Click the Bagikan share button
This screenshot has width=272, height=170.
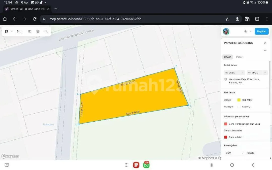262,31
